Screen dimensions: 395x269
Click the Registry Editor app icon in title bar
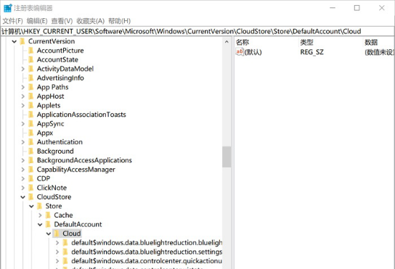(x=8, y=8)
